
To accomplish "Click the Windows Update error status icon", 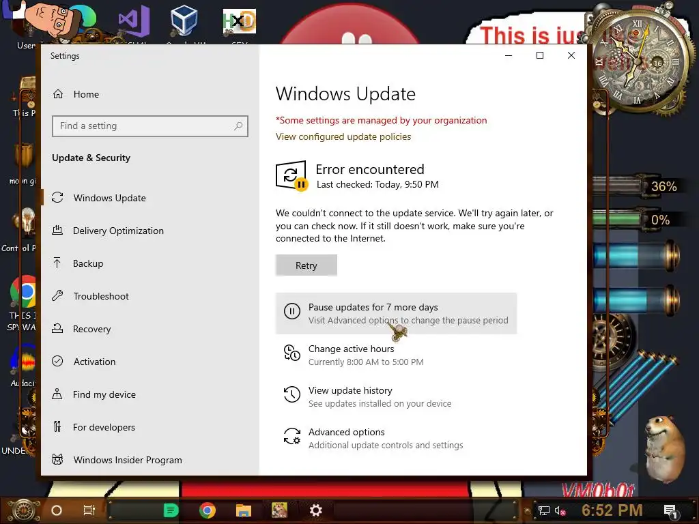I will (x=291, y=176).
